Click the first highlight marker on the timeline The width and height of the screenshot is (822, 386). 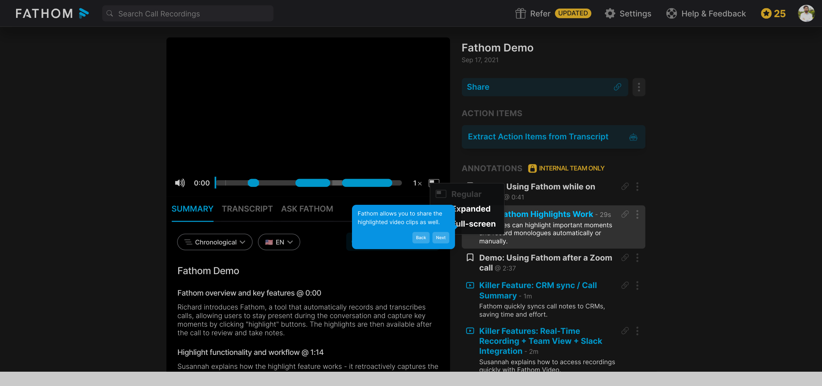click(253, 183)
